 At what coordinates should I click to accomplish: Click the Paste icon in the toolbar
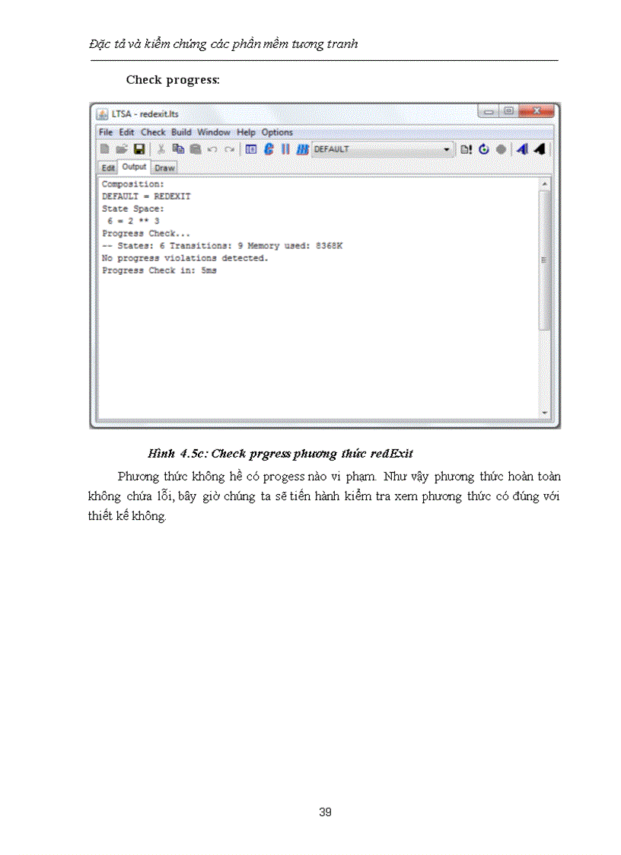click(x=195, y=149)
